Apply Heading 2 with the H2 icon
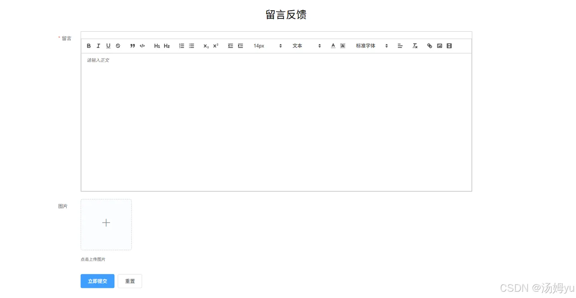 point(167,46)
